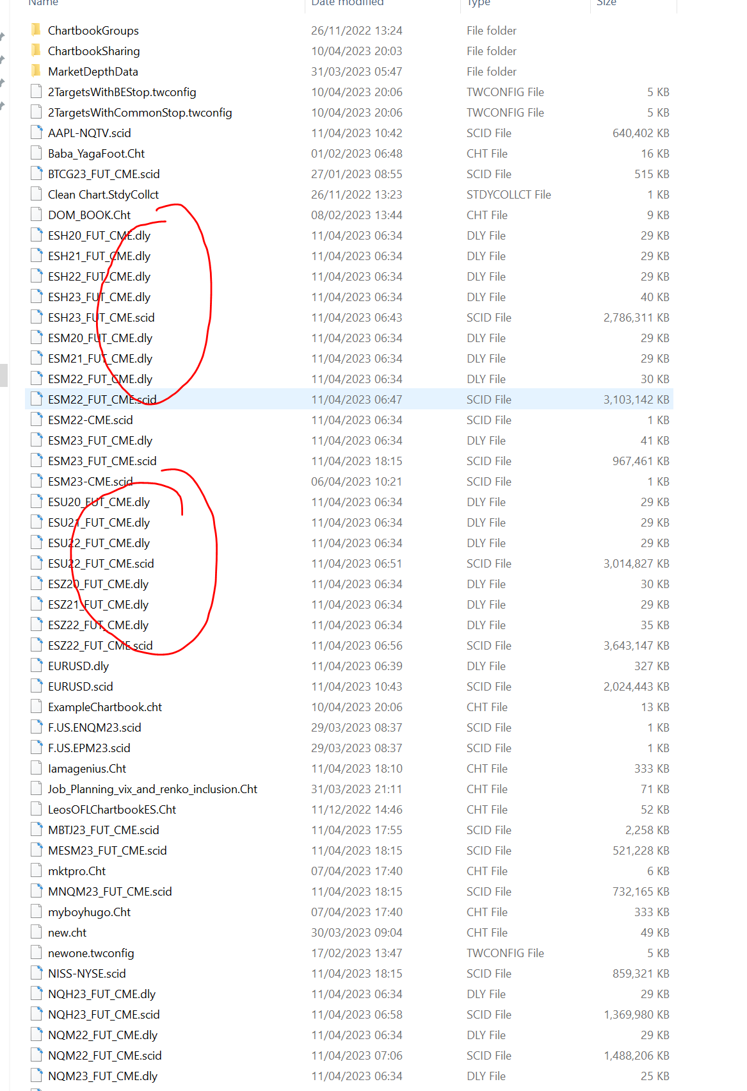Click the ChartbookSharing folder icon
The height and width of the screenshot is (1091, 747).
coord(36,51)
